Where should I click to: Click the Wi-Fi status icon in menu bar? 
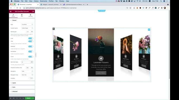click(x=137, y=1)
